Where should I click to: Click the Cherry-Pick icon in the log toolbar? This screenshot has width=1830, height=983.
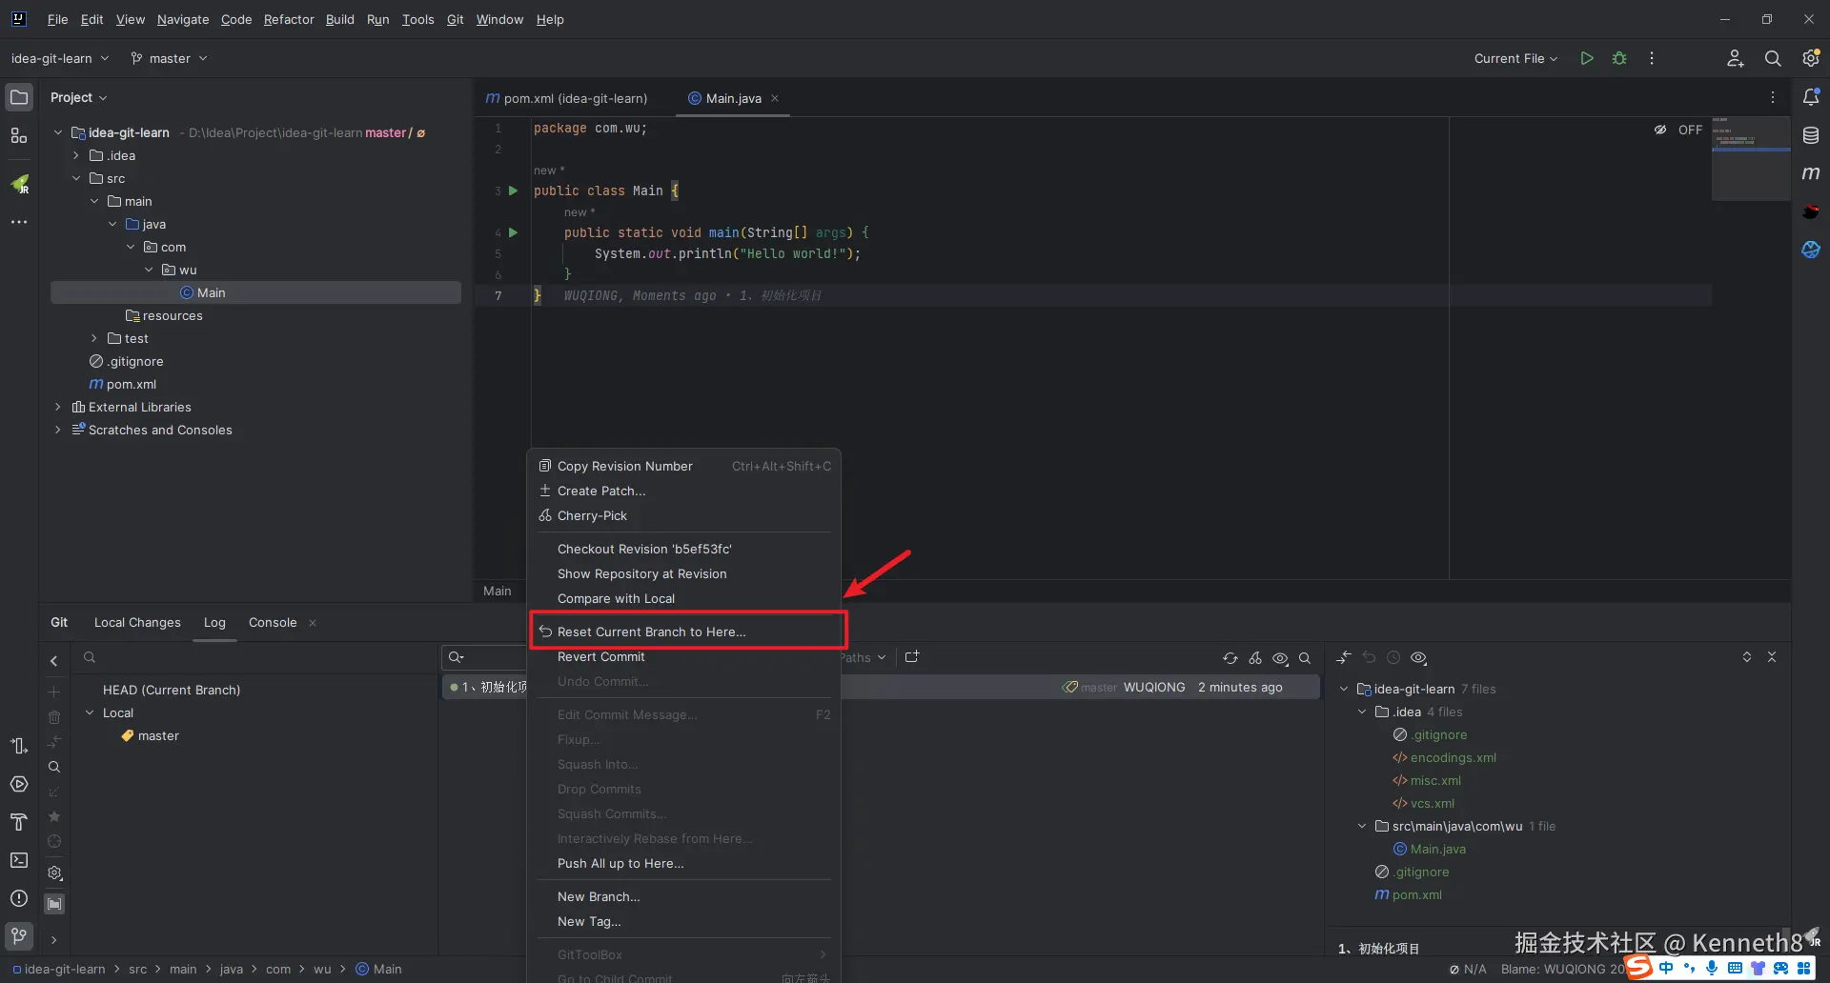[1255, 658]
